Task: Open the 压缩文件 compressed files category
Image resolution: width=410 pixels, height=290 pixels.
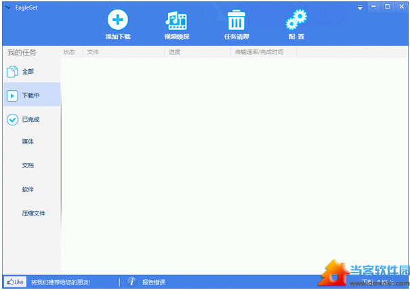Action: 33,213
